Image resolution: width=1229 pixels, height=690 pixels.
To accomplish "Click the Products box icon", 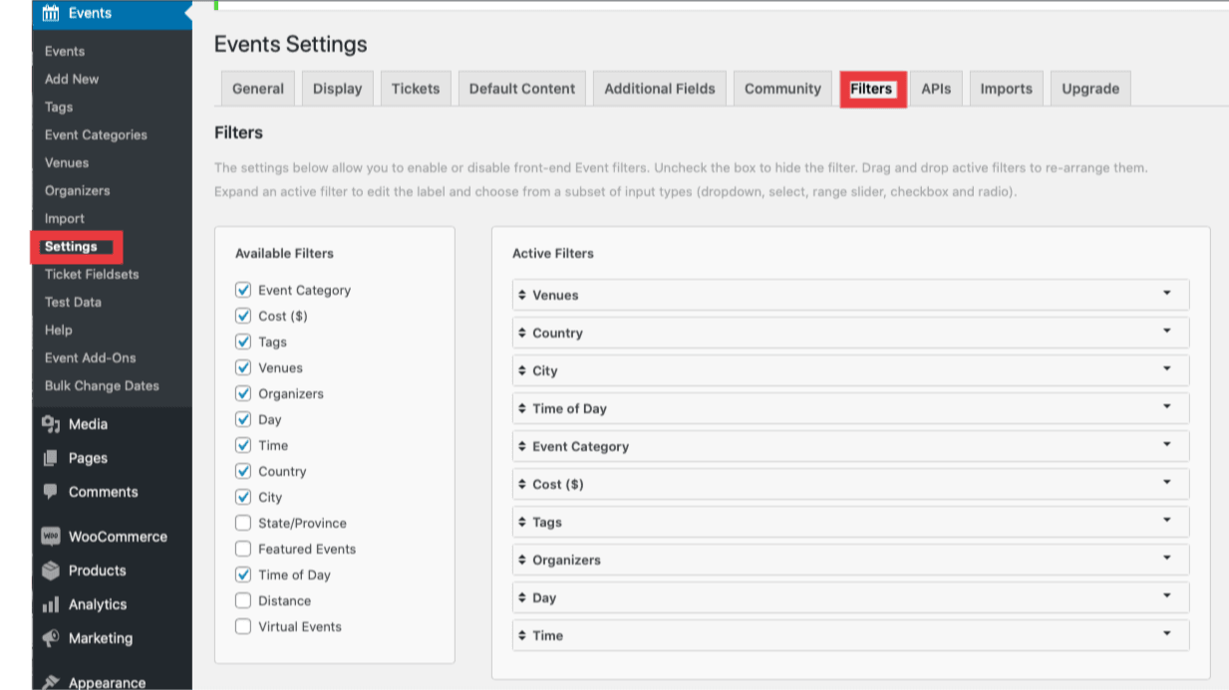I will [x=51, y=571].
